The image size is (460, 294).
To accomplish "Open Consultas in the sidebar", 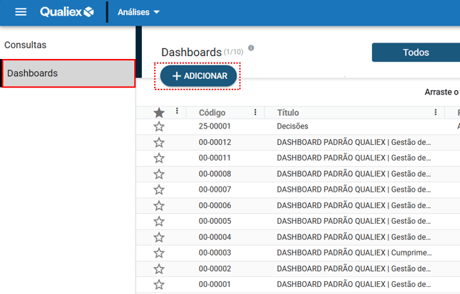I will click(26, 45).
